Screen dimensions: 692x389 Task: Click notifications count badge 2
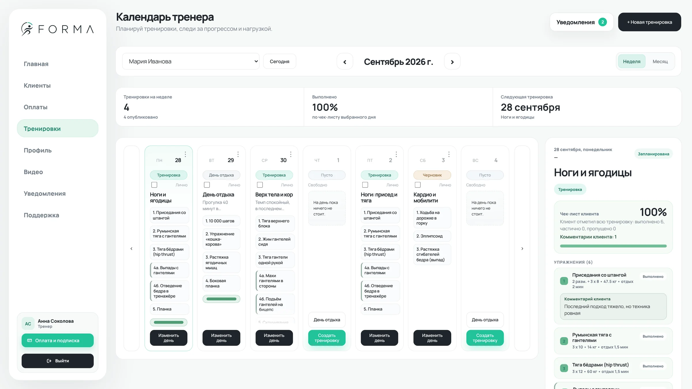pyautogui.click(x=602, y=22)
